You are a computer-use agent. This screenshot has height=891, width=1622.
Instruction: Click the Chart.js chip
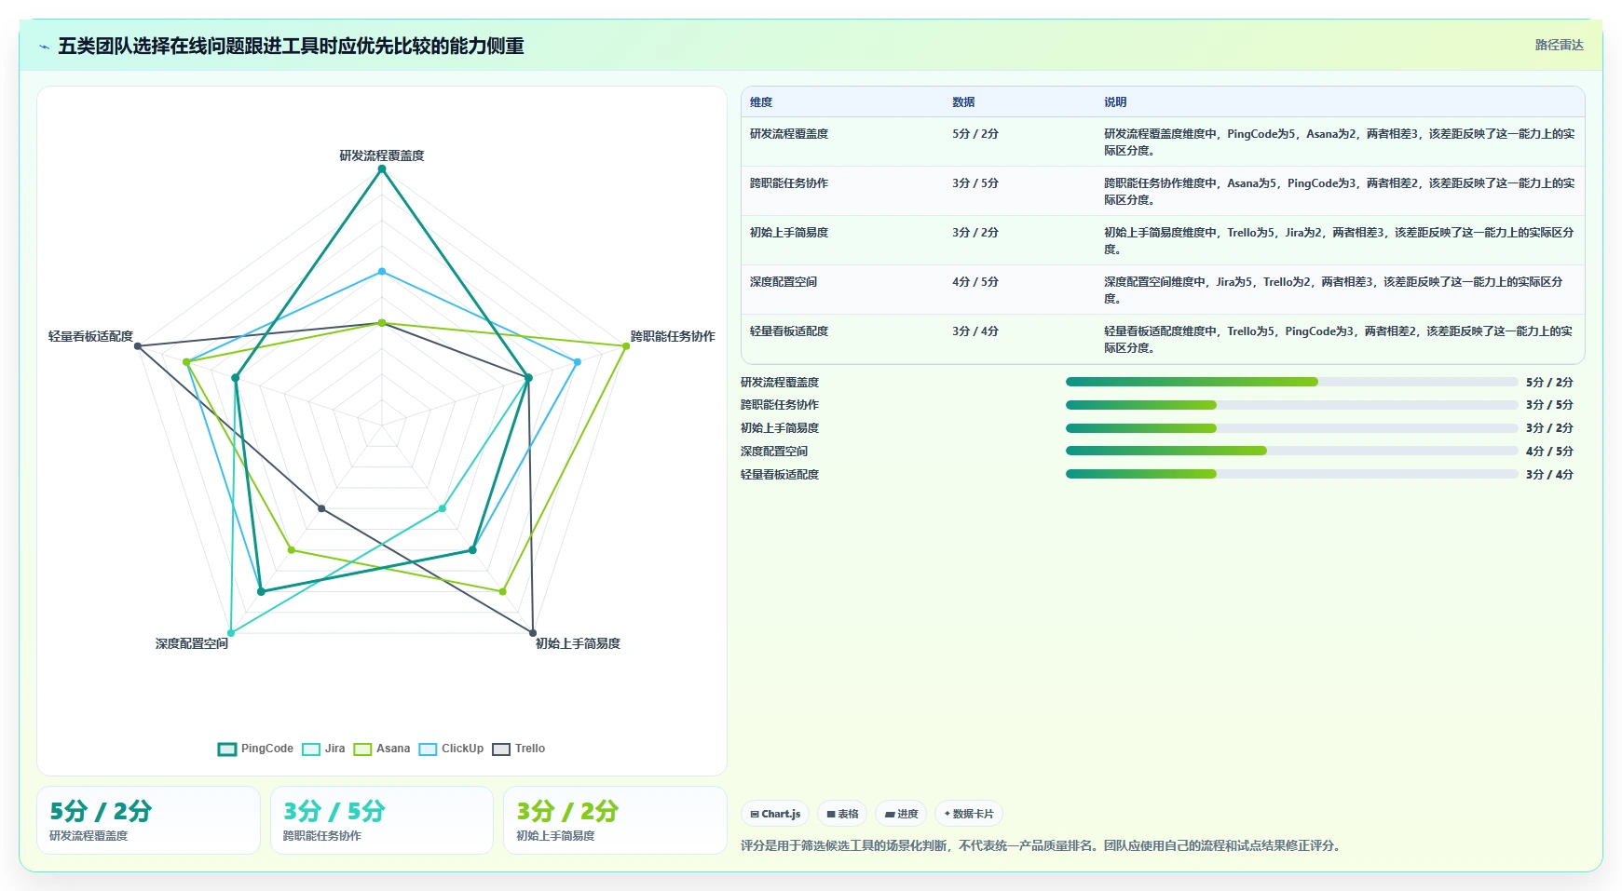[x=775, y=814]
